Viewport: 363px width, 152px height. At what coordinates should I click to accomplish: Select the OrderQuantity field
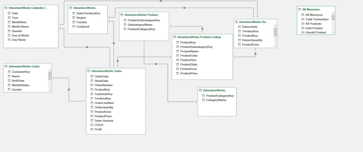(104, 107)
